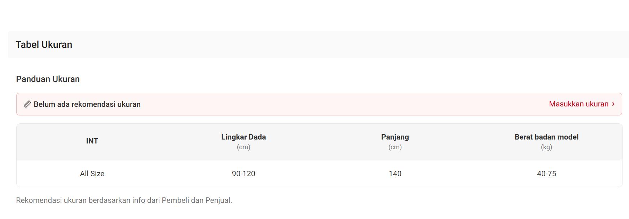Open the Masukkan ukuran link

click(x=578, y=104)
